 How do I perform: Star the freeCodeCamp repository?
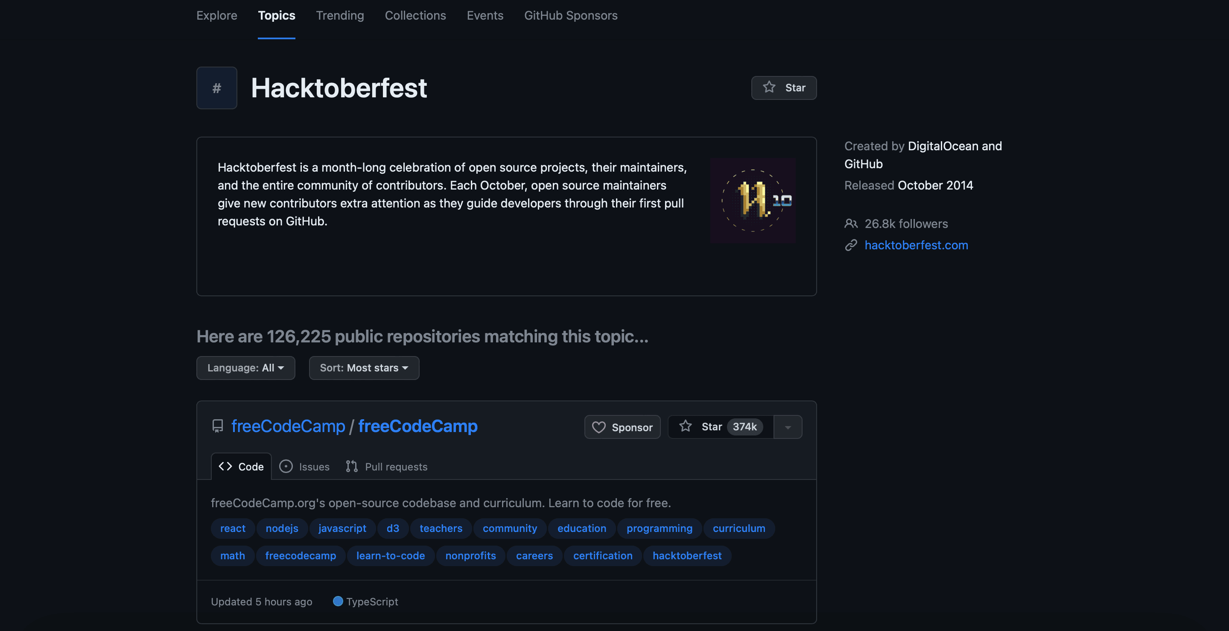pos(721,427)
